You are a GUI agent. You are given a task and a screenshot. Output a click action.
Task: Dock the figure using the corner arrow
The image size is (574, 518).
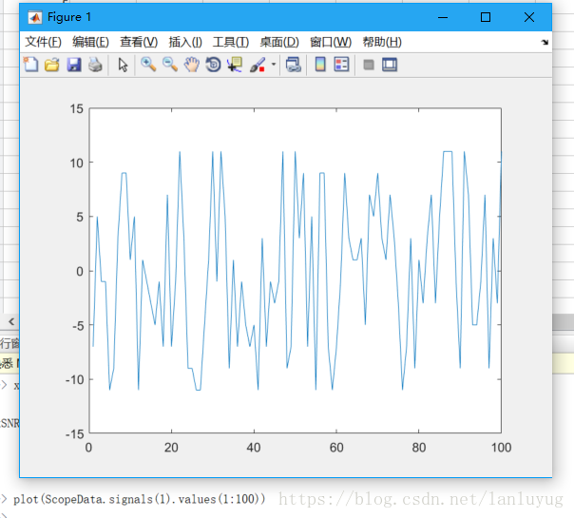pyautogui.click(x=545, y=42)
